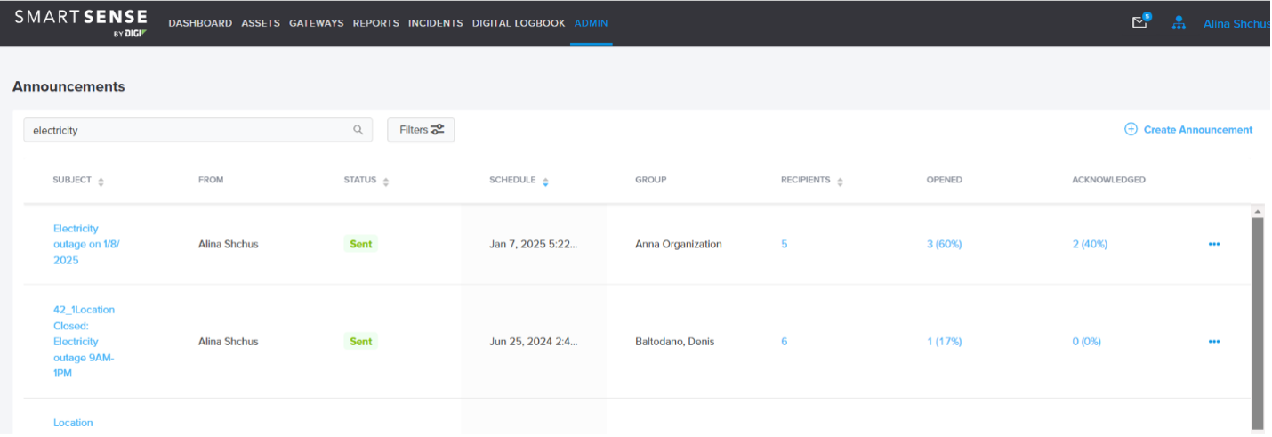
Task: Open the mail notifications envelope icon
Action: coord(1139,23)
